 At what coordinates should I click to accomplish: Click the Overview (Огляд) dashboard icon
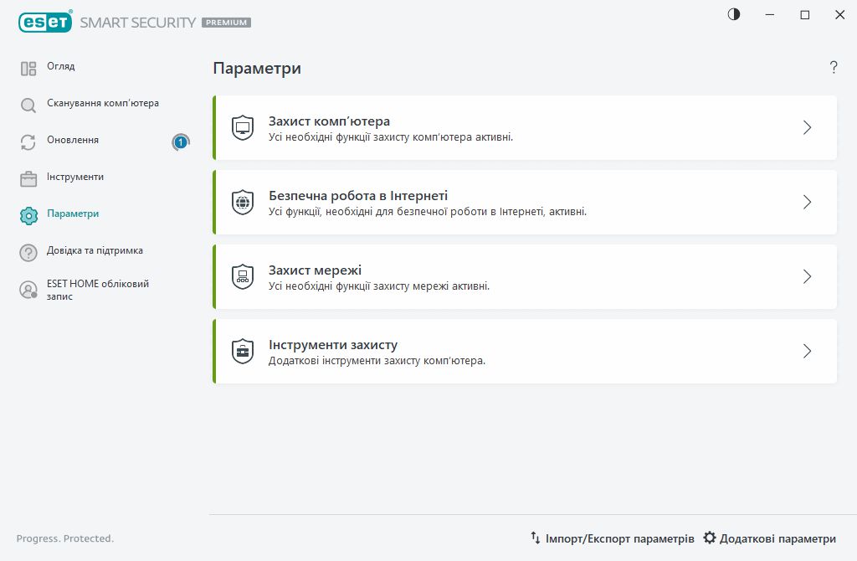[x=28, y=69]
